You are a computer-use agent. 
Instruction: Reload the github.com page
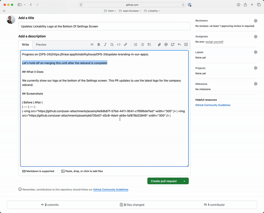click(x=183, y=5)
